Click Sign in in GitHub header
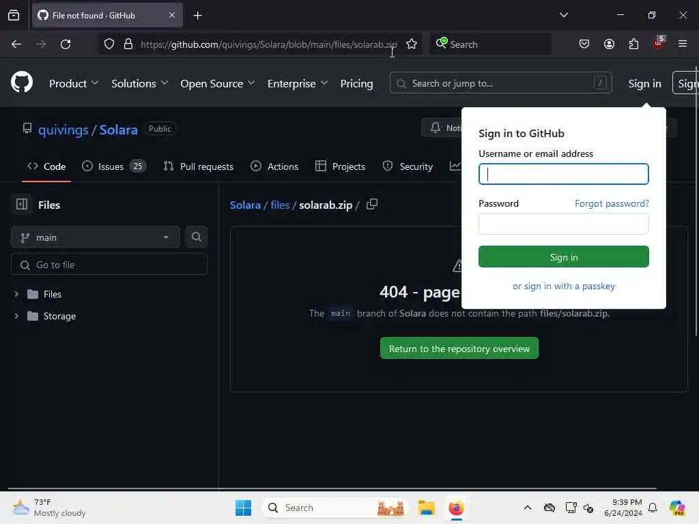Viewport: 699px width, 524px height. coord(644,83)
